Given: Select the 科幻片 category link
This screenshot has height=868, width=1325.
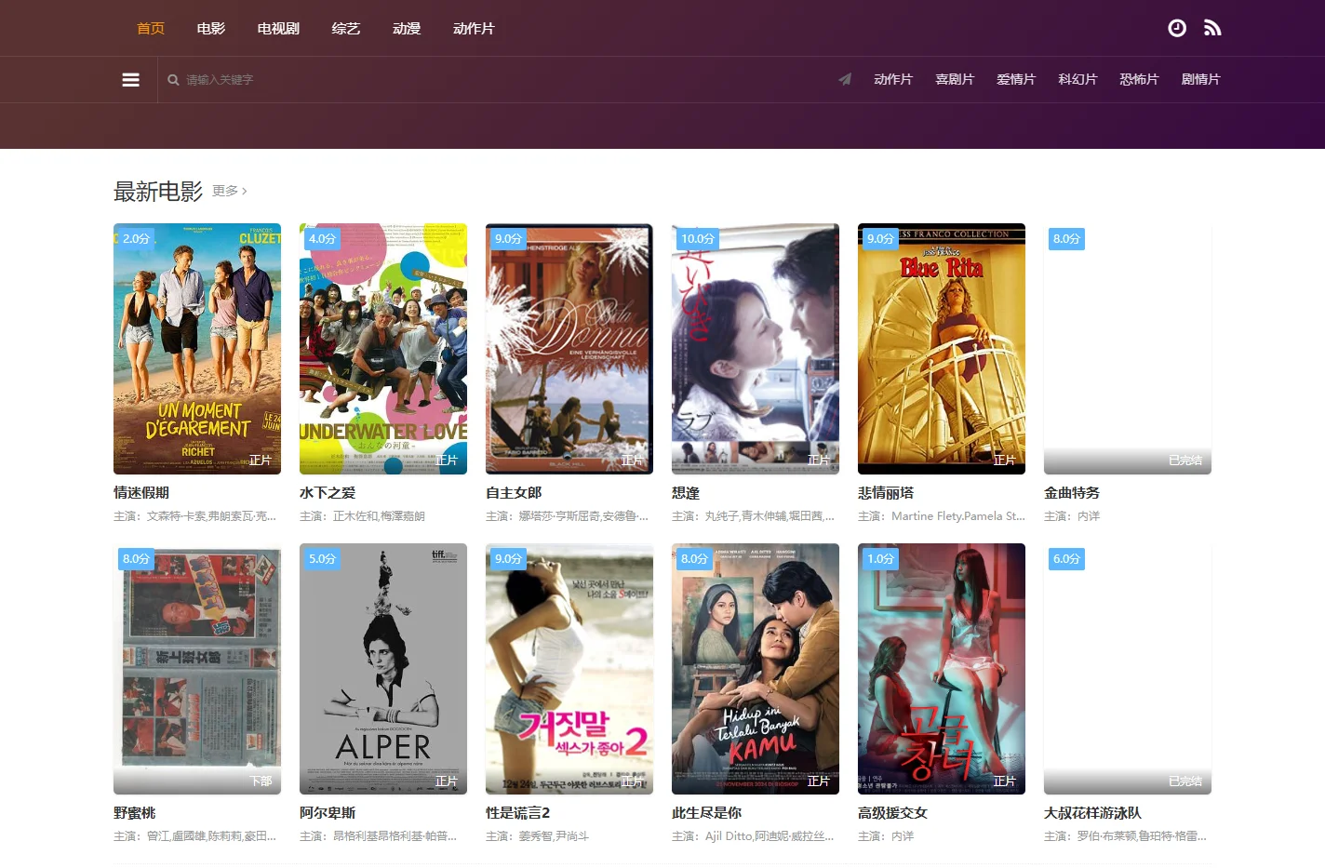Looking at the screenshot, I should tap(1077, 79).
